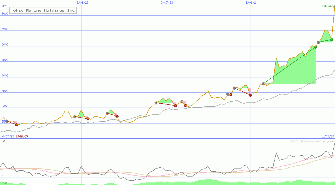Click the 5500 price axis label

(x=5, y=29)
